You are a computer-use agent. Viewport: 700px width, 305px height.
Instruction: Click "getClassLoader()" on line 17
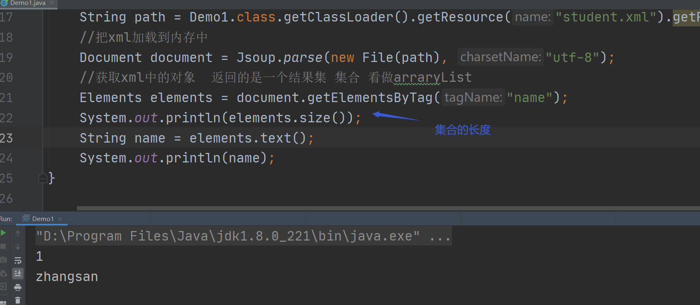(346, 17)
